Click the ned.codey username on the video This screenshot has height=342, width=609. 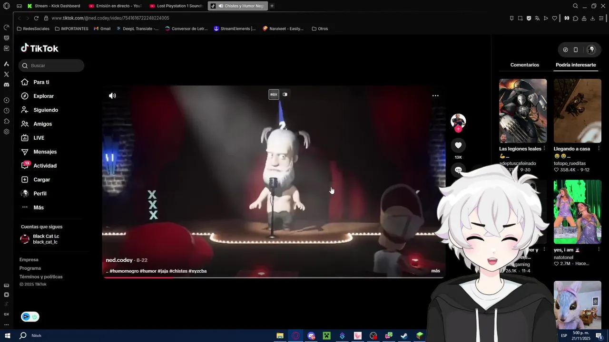119,260
